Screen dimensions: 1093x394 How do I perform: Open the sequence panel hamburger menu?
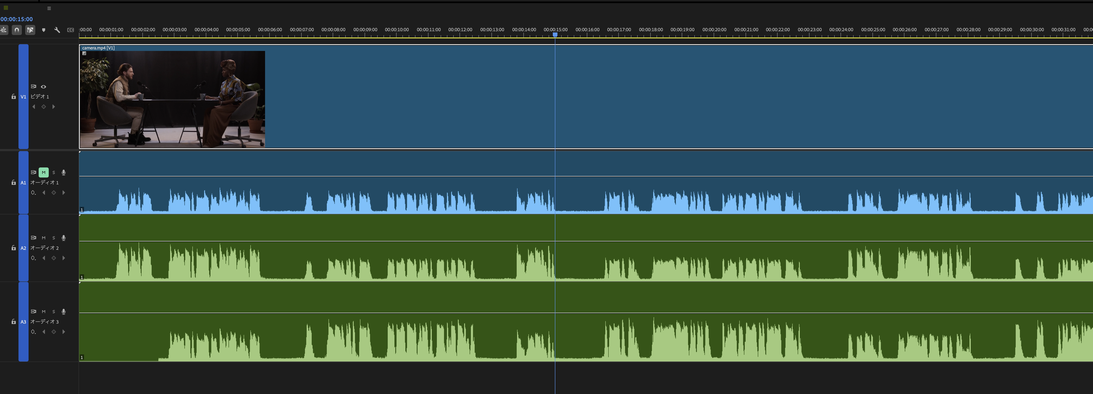coord(49,8)
